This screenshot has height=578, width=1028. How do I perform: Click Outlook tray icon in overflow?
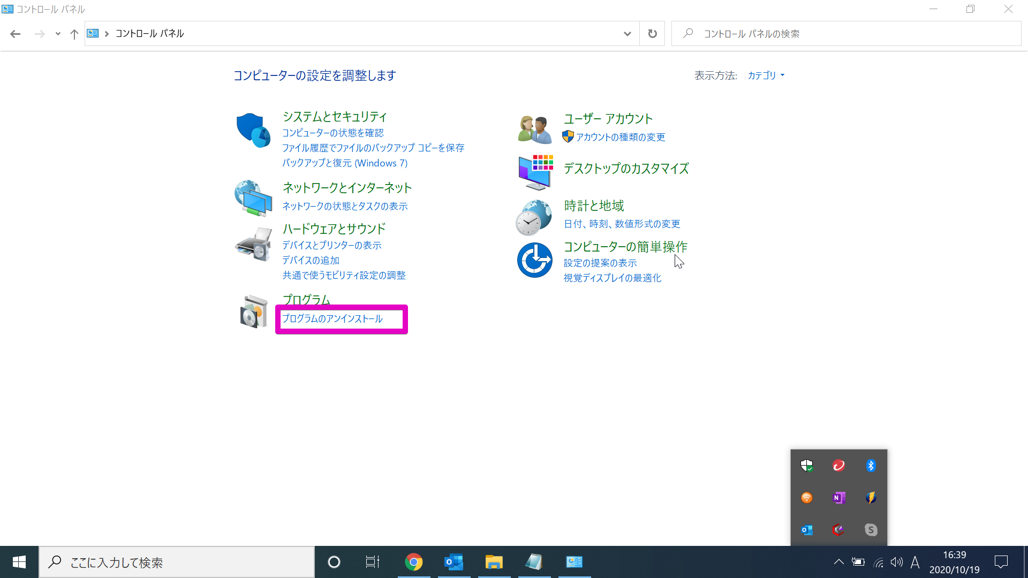[806, 530]
